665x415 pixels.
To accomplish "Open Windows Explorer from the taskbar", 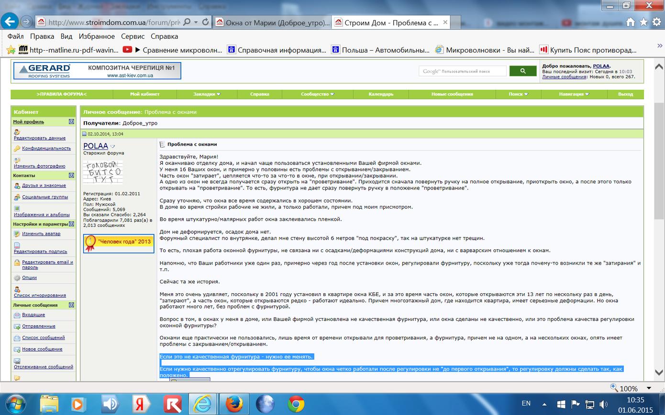I will coord(49,404).
